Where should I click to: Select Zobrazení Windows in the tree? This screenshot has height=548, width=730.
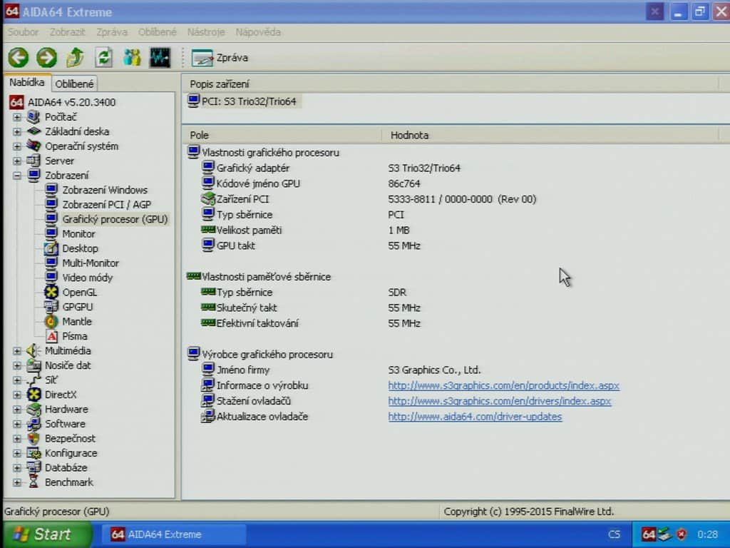click(x=105, y=190)
